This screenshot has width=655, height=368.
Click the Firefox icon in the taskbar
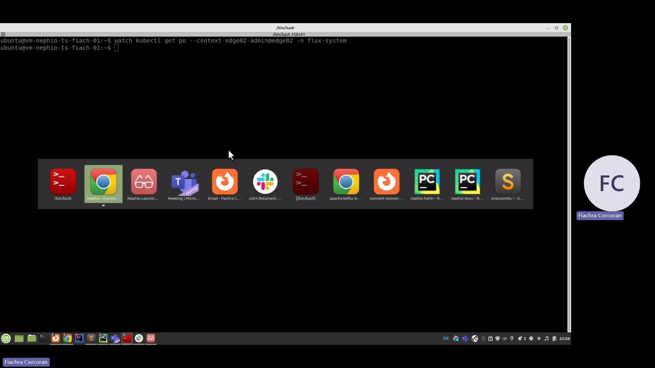click(x=55, y=338)
